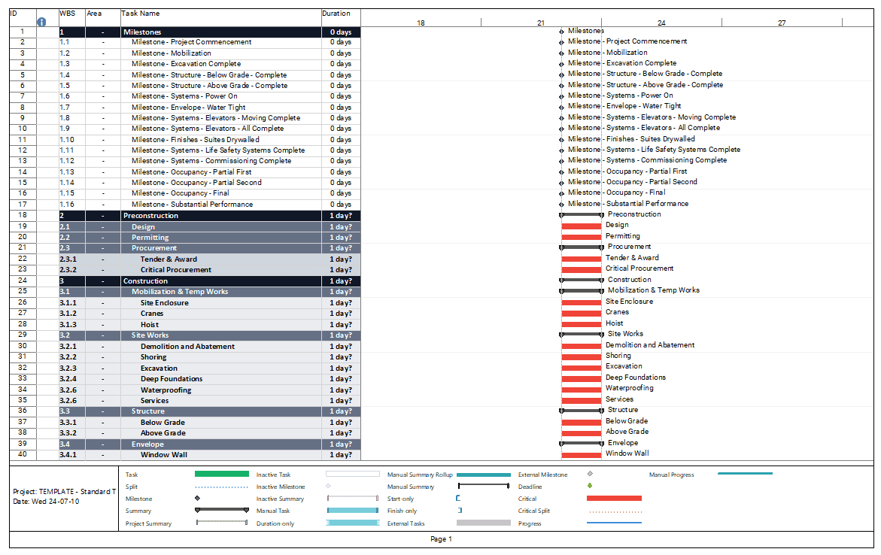881x555 pixels.
Task: Click the Page 1 footer label
Action: coord(440,539)
